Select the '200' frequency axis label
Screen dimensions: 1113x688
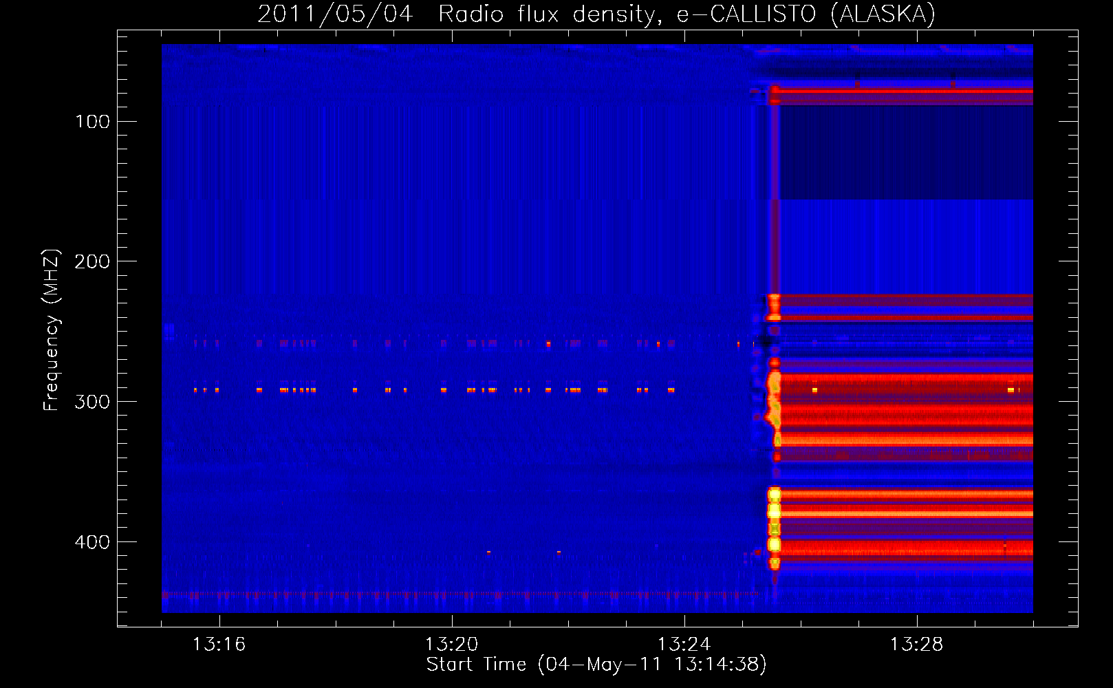pos(92,261)
